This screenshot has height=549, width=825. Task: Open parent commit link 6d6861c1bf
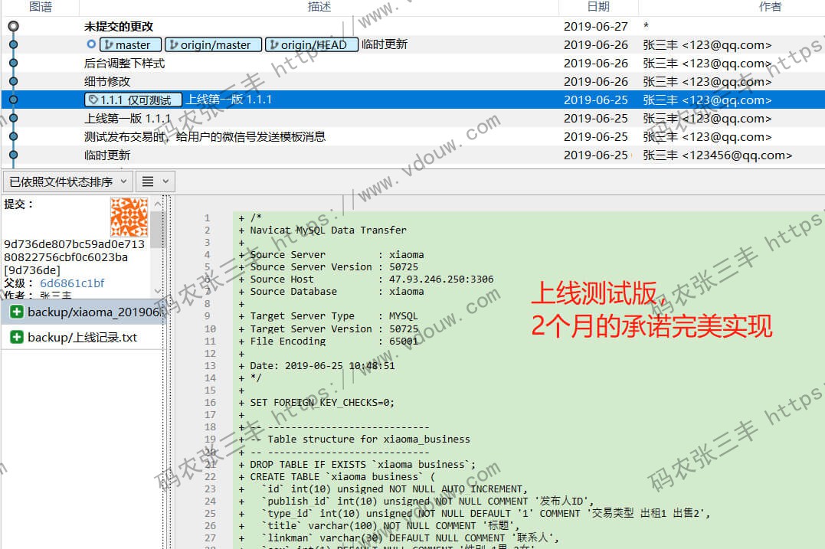point(72,283)
